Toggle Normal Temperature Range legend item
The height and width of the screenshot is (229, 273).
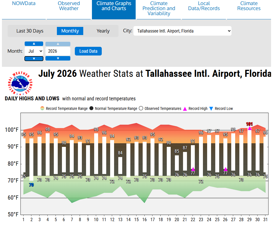pos(113,108)
